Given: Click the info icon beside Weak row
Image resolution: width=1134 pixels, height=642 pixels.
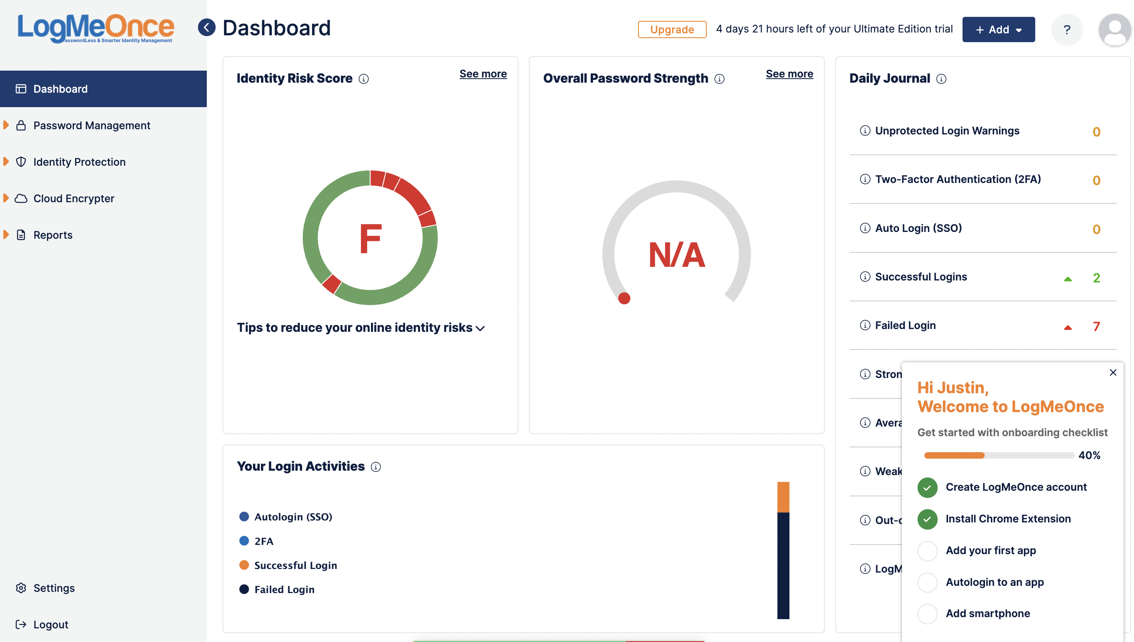Looking at the screenshot, I should 865,471.
